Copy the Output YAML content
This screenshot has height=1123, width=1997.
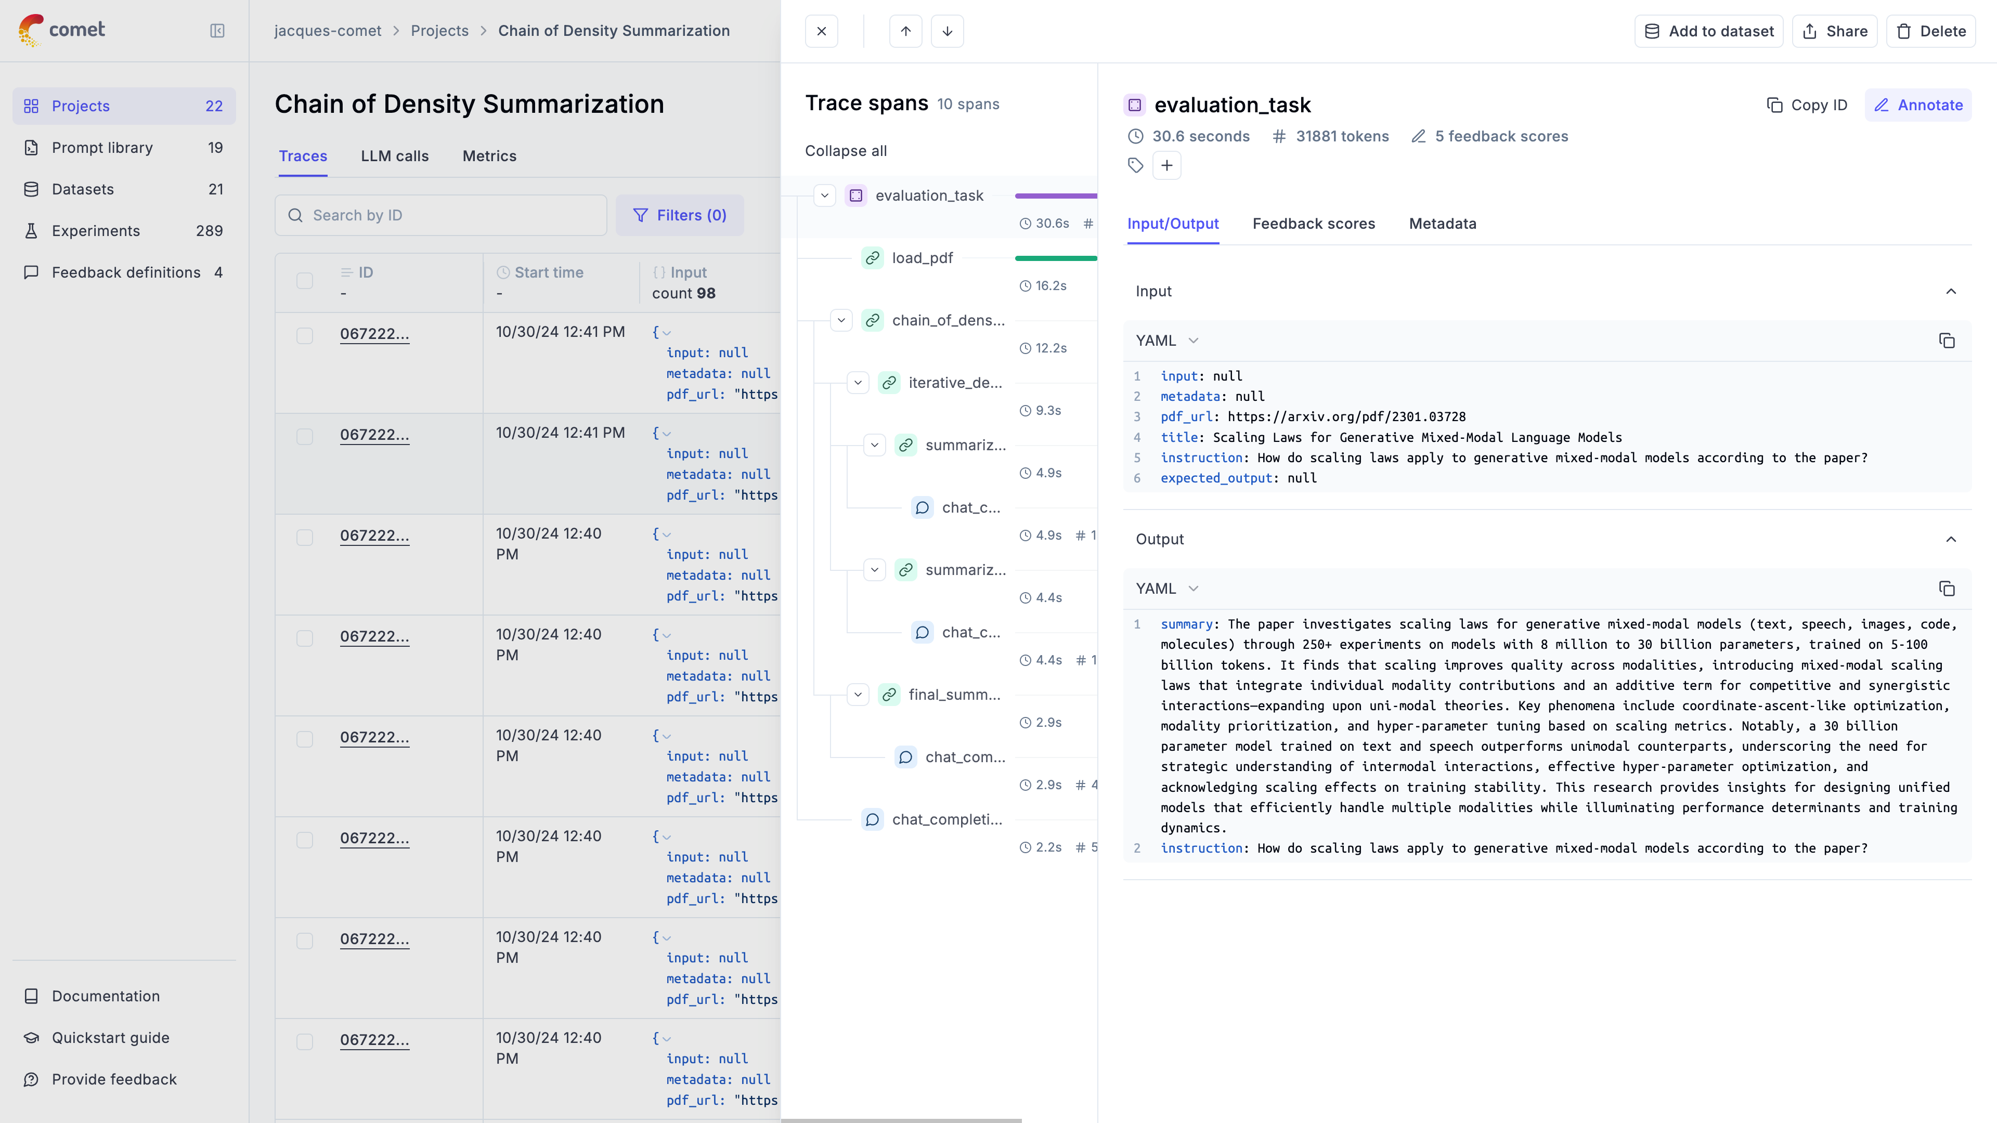click(x=1948, y=589)
